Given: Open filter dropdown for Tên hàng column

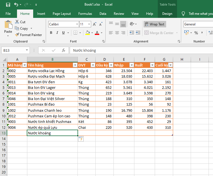Looking at the screenshot, I should click(x=75, y=65).
